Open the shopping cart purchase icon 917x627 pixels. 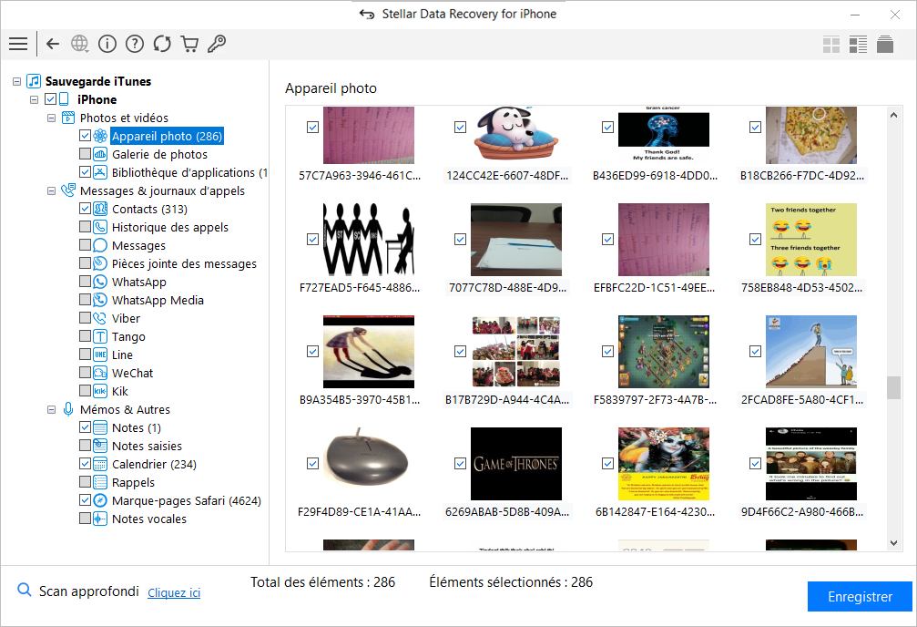coord(189,44)
